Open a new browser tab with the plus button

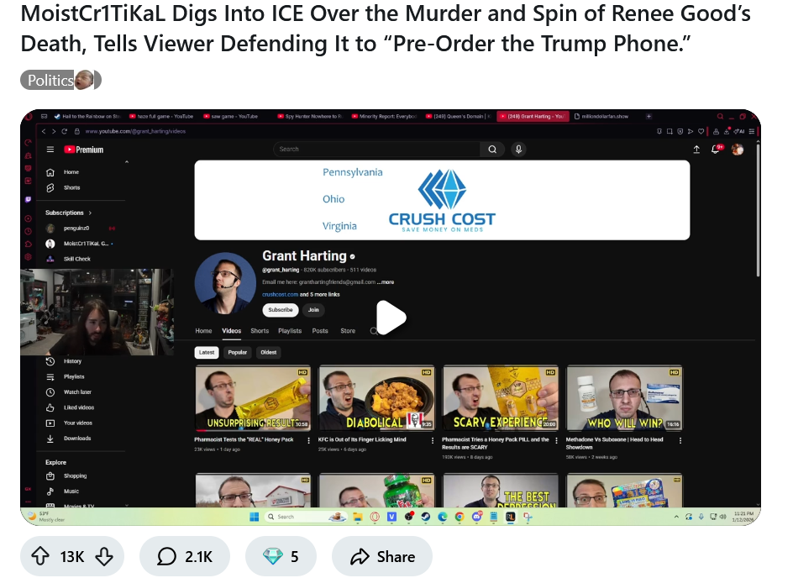[649, 116]
